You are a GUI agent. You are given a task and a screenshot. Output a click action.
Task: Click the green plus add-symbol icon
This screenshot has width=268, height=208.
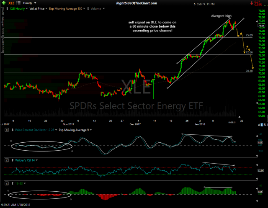[x=3, y=3]
